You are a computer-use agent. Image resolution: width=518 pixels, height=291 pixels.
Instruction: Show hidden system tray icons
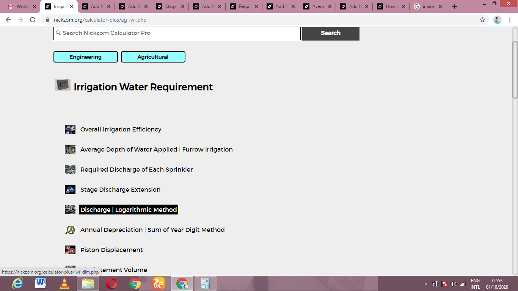pos(426,284)
